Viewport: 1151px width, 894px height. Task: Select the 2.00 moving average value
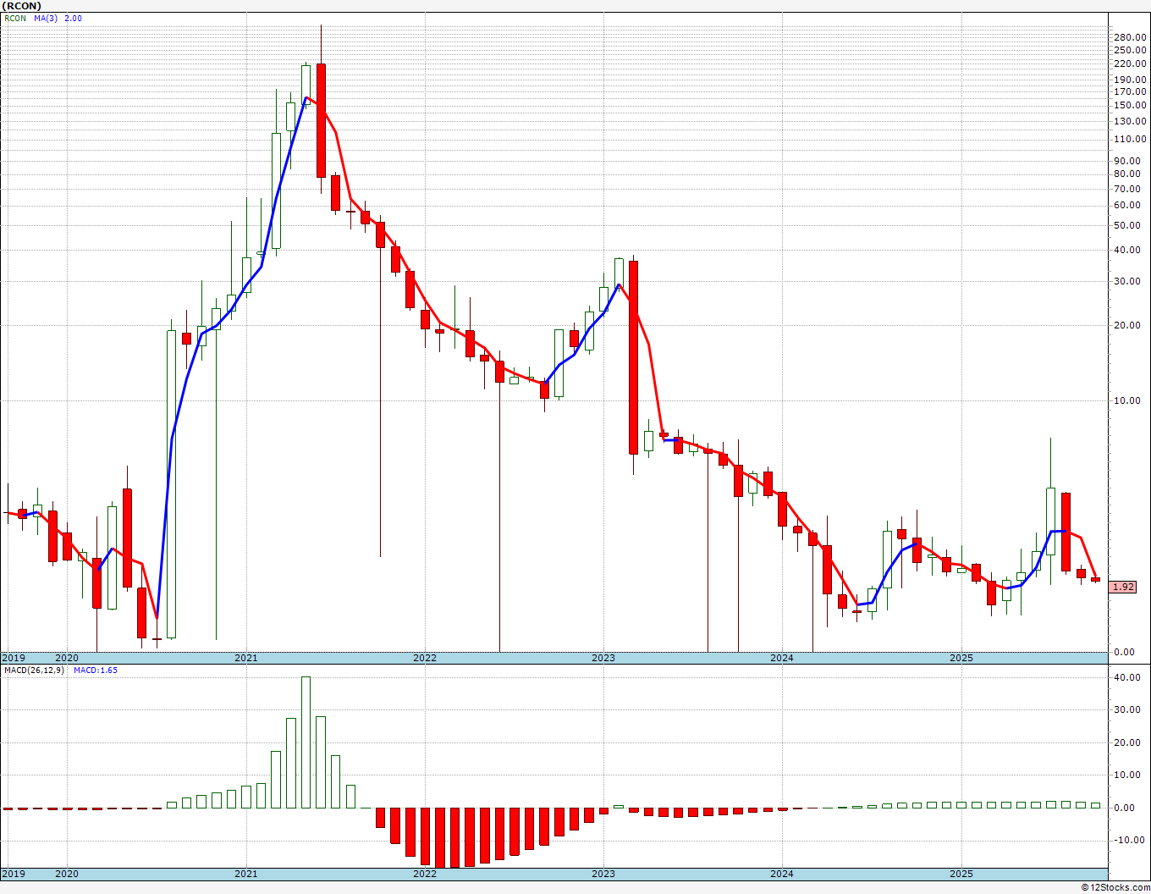(x=73, y=18)
